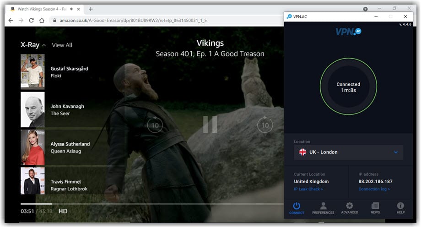Select the Travis Fimmel name text
This screenshot has height=228, width=421.
[x=66, y=182]
